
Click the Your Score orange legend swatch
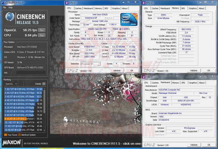point(5,135)
